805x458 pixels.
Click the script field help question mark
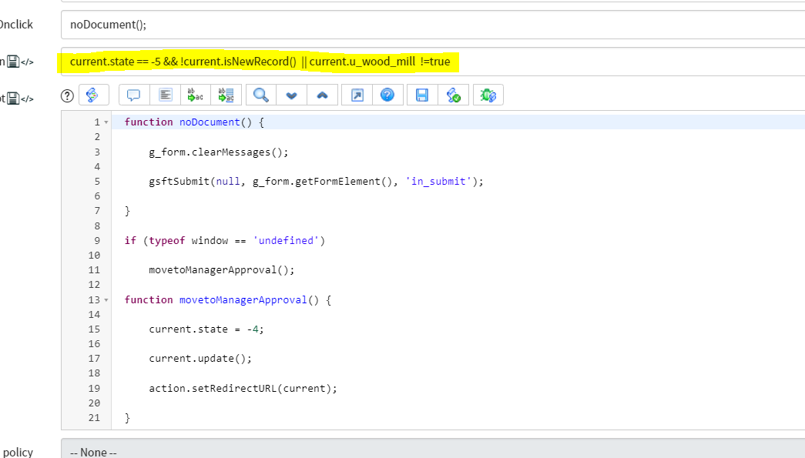pyautogui.click(x=67, y=96)
